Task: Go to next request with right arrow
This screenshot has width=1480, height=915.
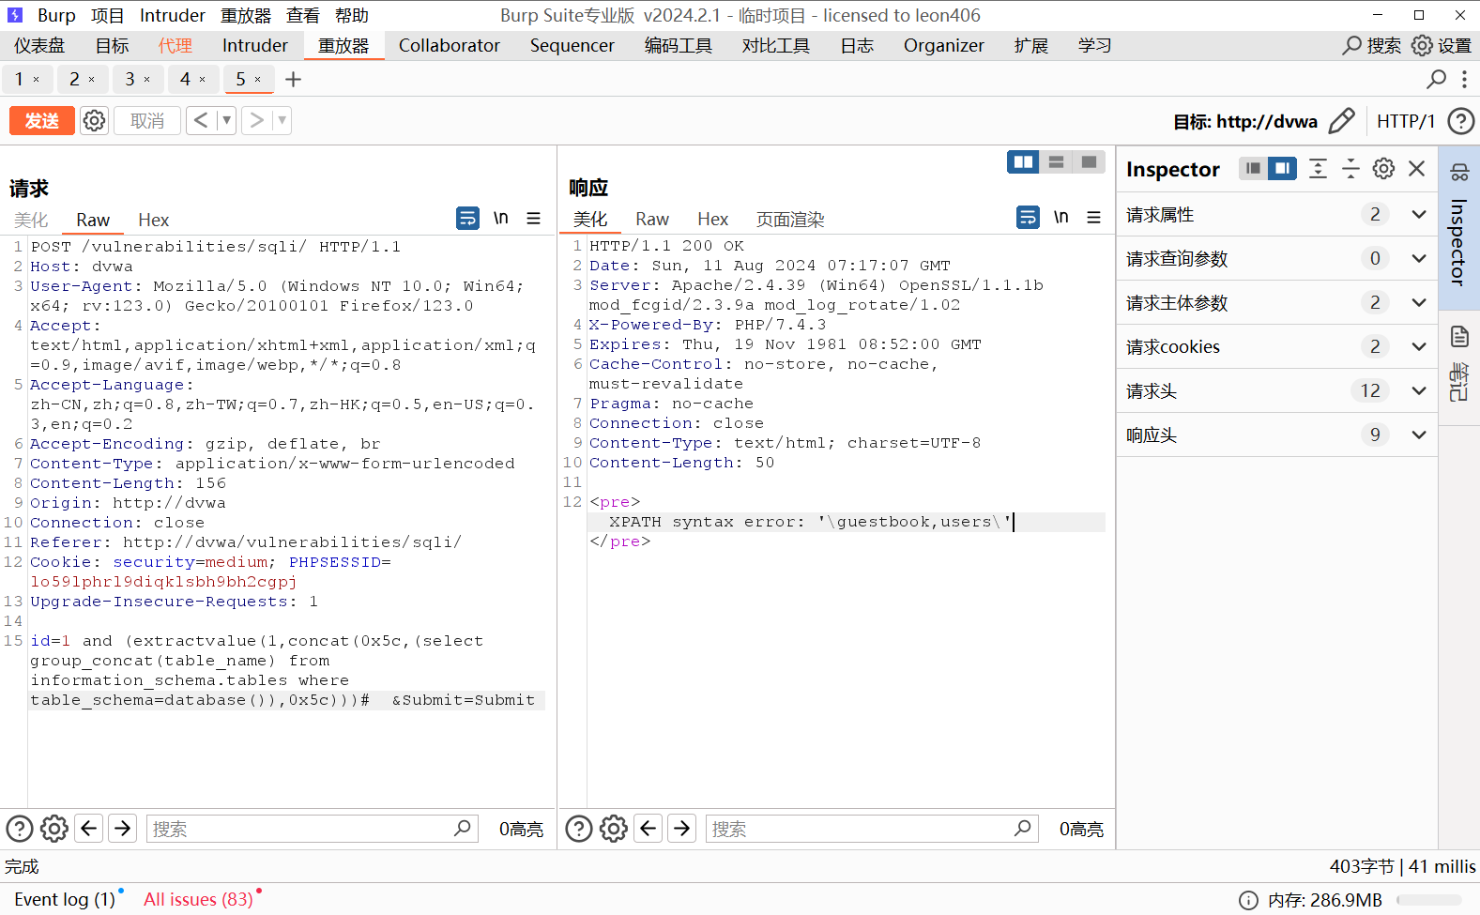Action: click(x=256, y=120)
